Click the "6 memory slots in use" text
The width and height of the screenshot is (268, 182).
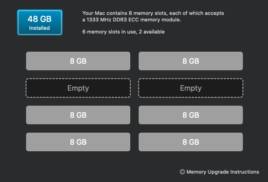(x=110, y=32)
